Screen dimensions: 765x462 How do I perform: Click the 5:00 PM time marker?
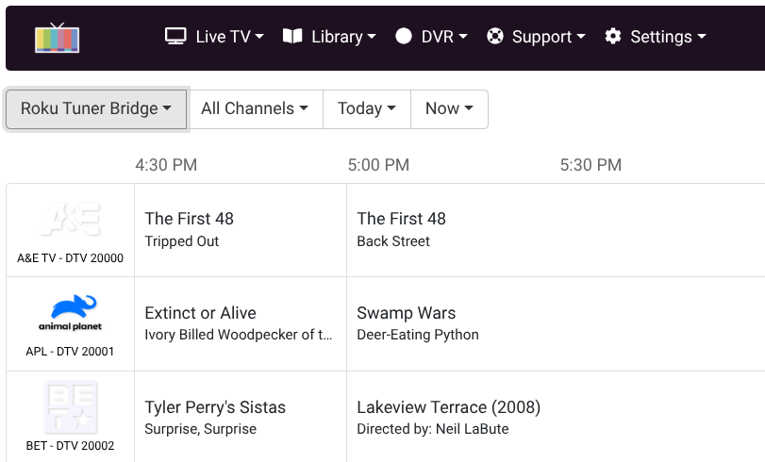(378, 165)
